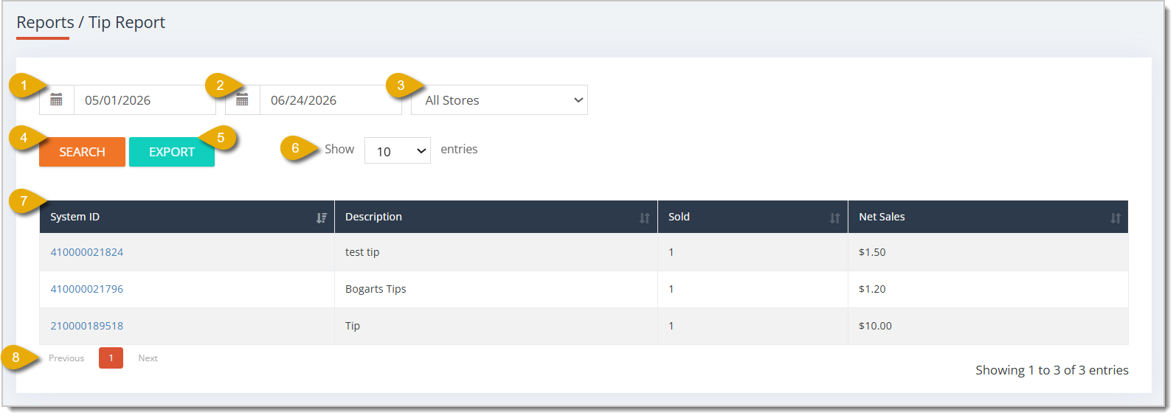Click the Sold value in Bogarts Tips row

coord(671,289)
